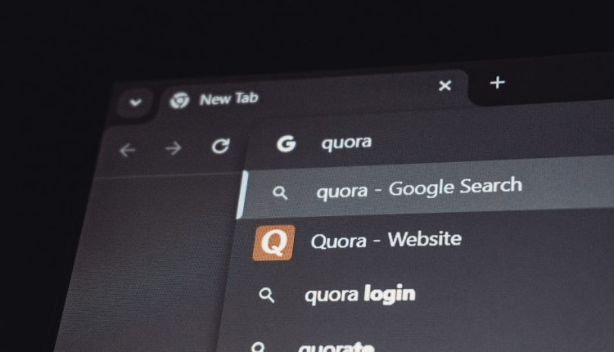Click the Chrome favicon on New Tab
This screenshot has height=352, width=614.
tap(179, 100)
